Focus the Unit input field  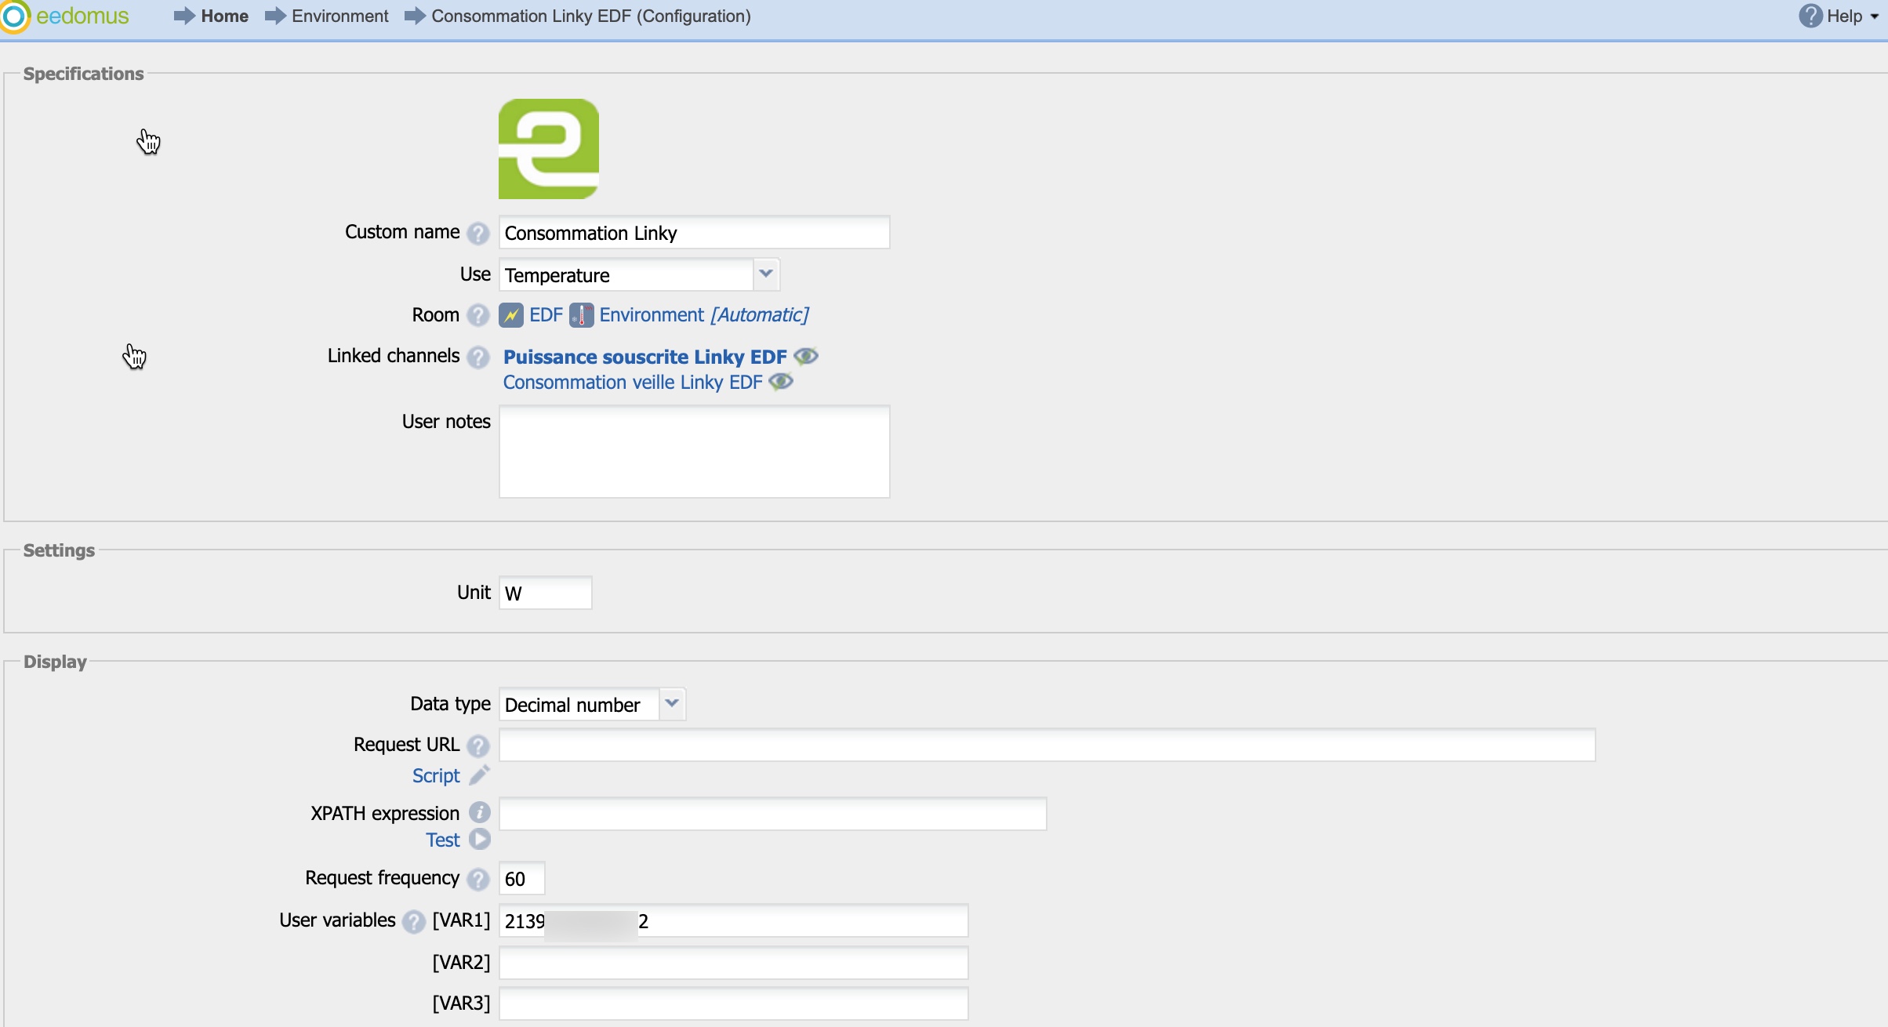(x=546, y=593)
